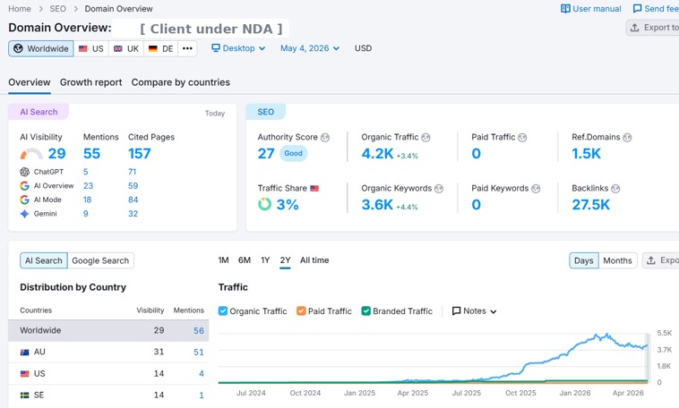This screenshot has width=679, height=408.
Task: Switch to AI Search toggle
Action: coord(44,260)
